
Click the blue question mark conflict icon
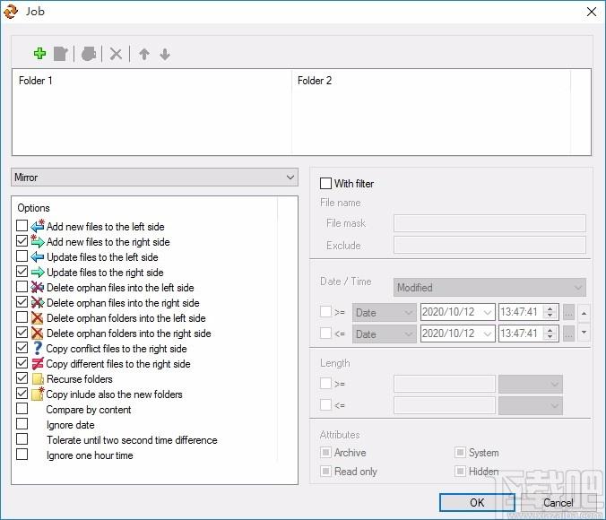[x=37, y=348]
